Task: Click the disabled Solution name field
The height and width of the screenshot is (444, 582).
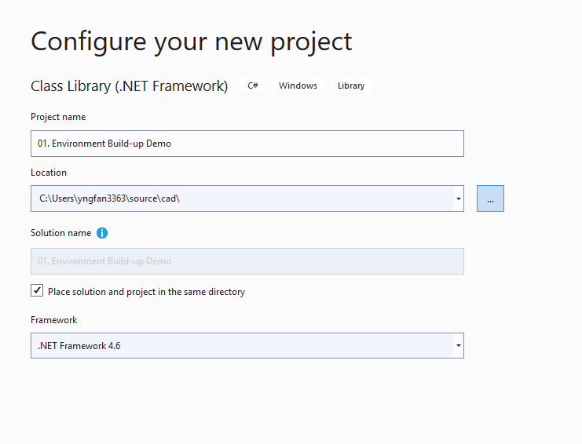Action: (247, 261)
